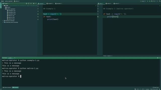Click the inspection checkmark in left editor
Screen dimensions: 161x90
click(x=96, y=6)
